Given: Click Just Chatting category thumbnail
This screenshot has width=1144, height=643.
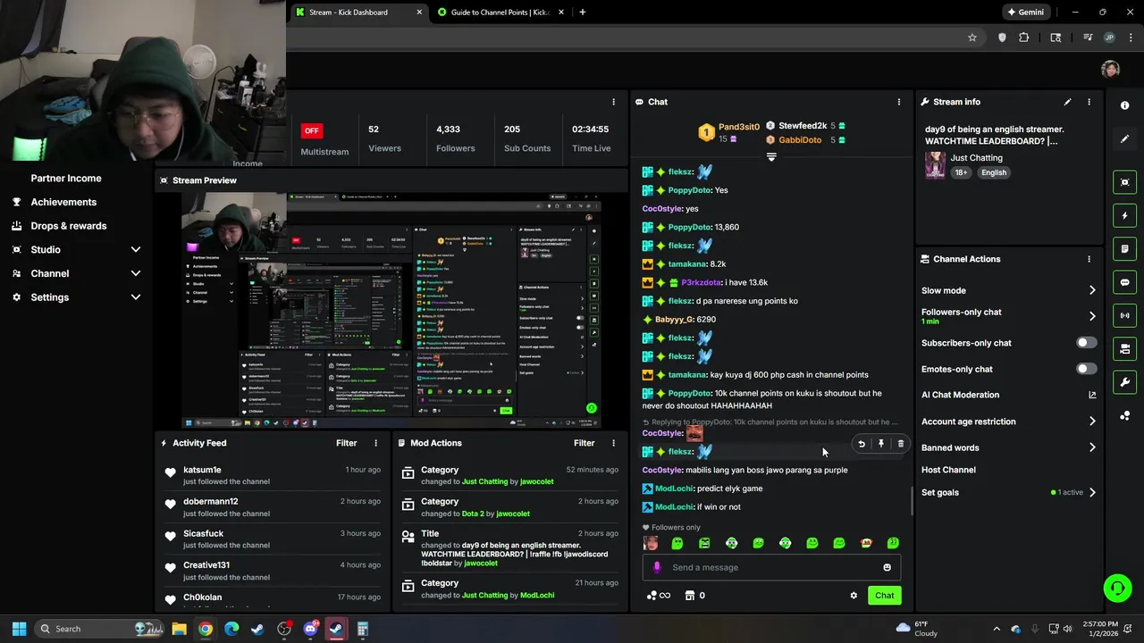Looking at the screenshot, I should 935,165.
